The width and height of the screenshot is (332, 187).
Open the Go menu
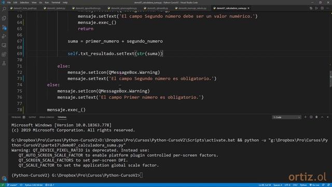40,3
